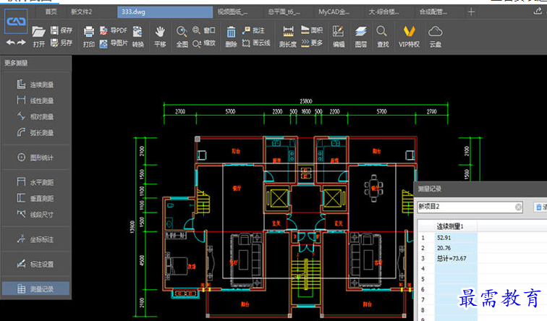The height and width of the screenshot is (321, 547).
Task: Select the 20.76 measurement cell
Action: [x=456, y=248]
